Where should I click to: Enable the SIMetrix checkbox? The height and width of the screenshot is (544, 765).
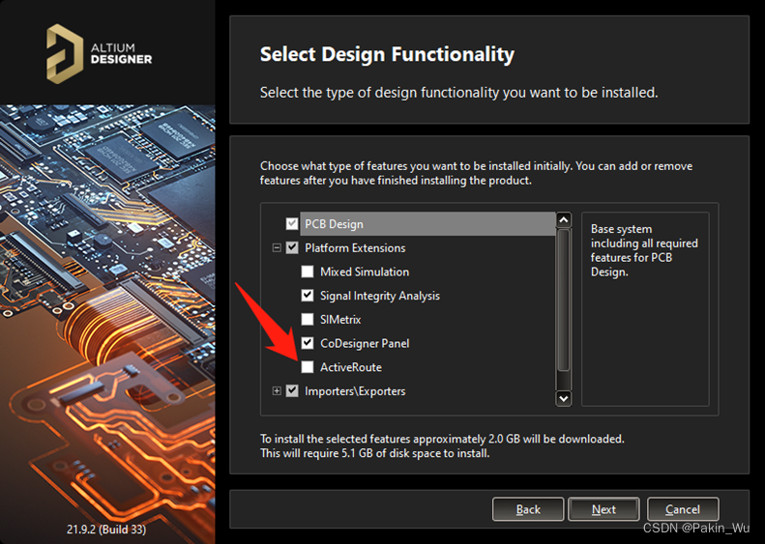point(308,320)
